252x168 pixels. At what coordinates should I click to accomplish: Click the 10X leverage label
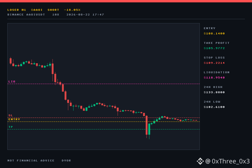coord(56,15)
